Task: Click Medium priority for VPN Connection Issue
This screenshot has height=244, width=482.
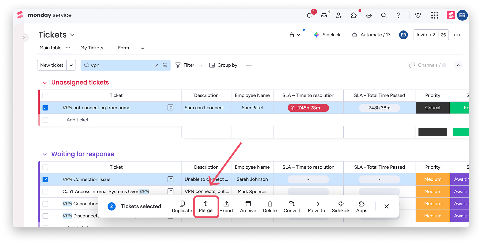Action: coord(433,179)
